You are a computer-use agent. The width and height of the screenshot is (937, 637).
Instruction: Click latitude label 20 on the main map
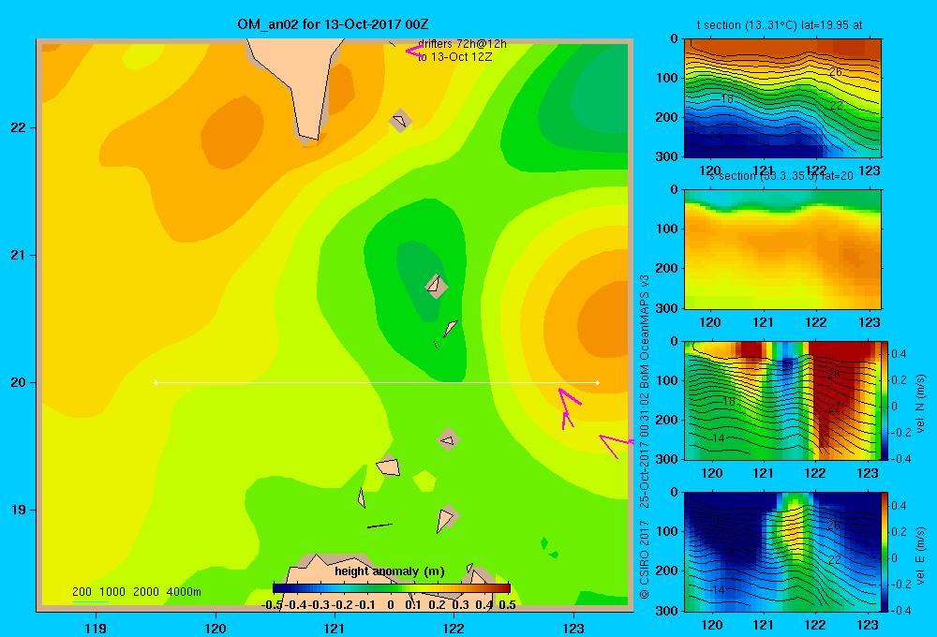click(19, 382)
